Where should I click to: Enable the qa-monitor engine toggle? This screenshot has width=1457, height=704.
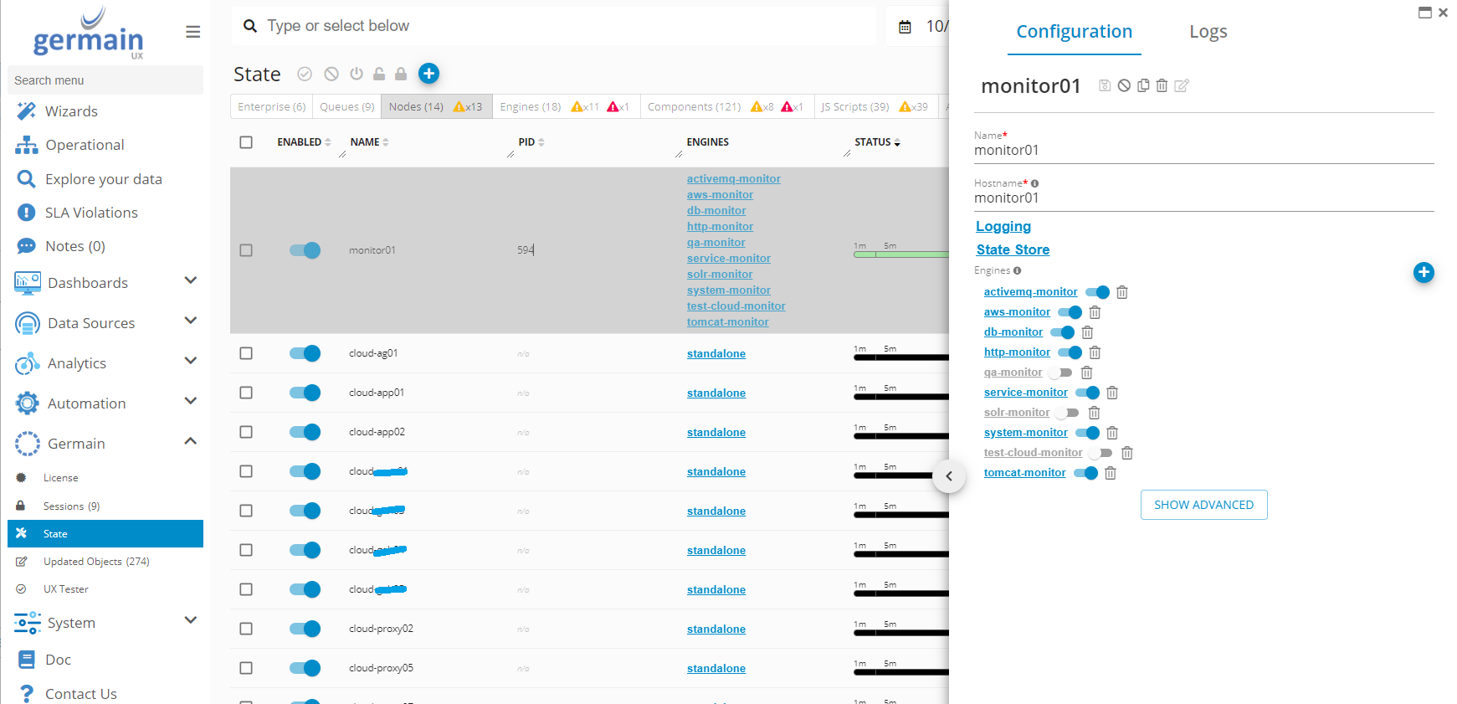pyautogui.click(x=1062, y=373)
